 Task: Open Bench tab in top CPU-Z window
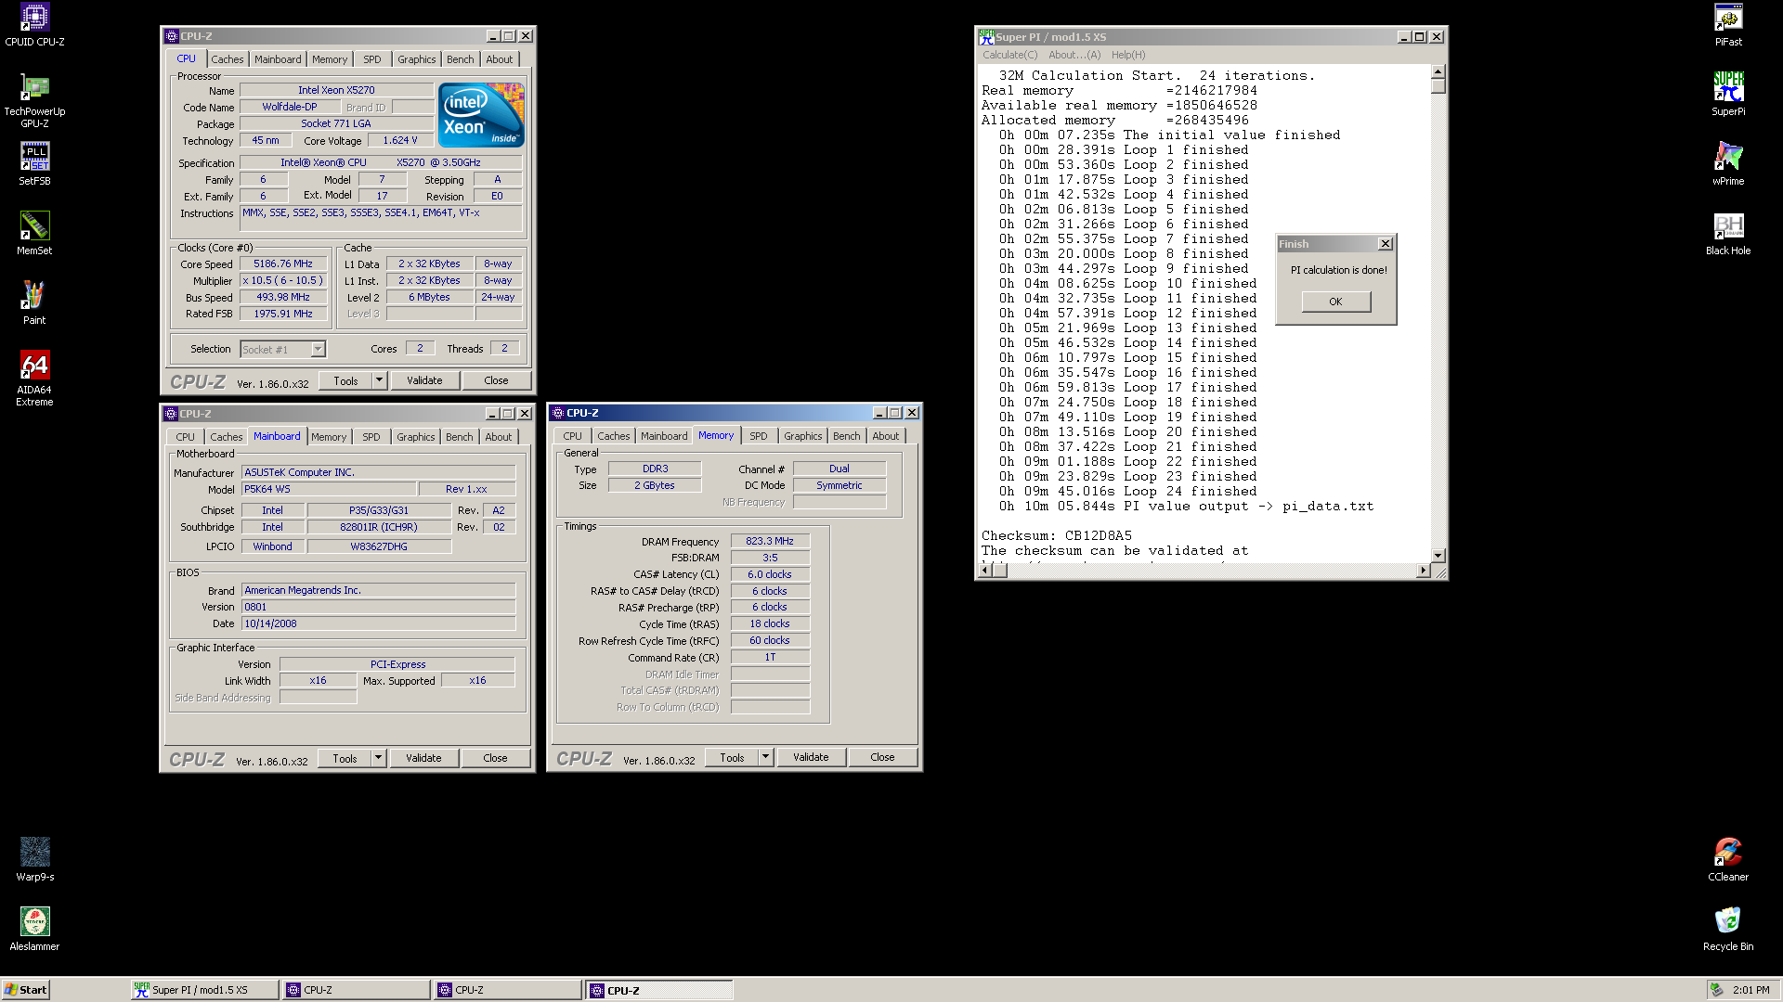tap(461, 59)
